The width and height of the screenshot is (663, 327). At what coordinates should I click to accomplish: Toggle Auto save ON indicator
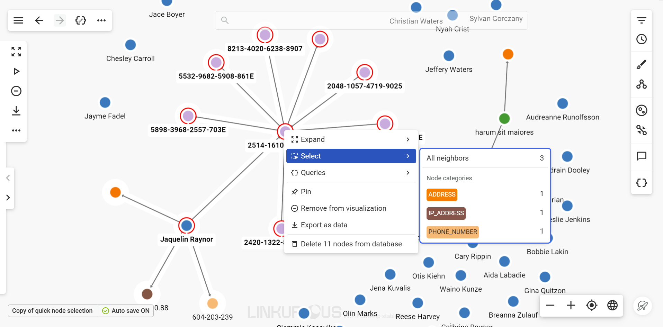point(126,311)
